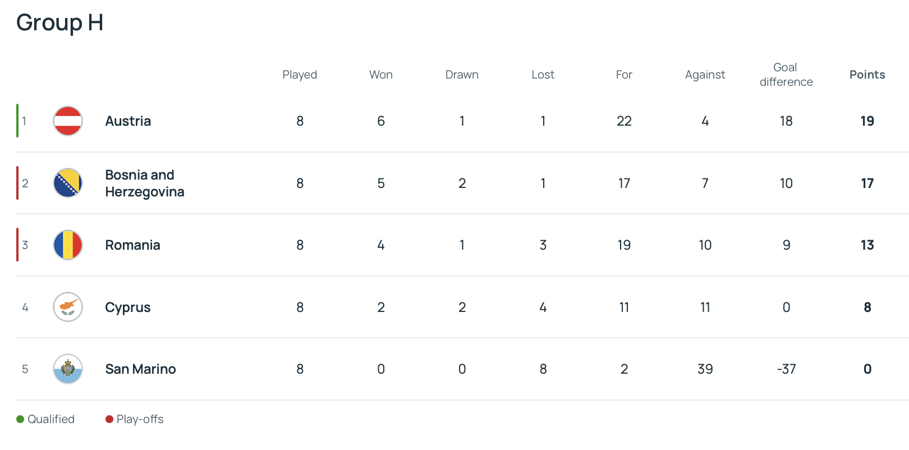Image resolution: width=909 pixels, height=450 pixels.
Task: Click the Austria flag icon
Action: click(x=68, y=121)
